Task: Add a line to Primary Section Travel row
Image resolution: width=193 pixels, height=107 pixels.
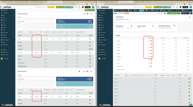Action: pyautogui.click(x=90, y=42)
